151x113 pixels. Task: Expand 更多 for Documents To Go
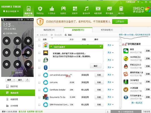point(110,97)
